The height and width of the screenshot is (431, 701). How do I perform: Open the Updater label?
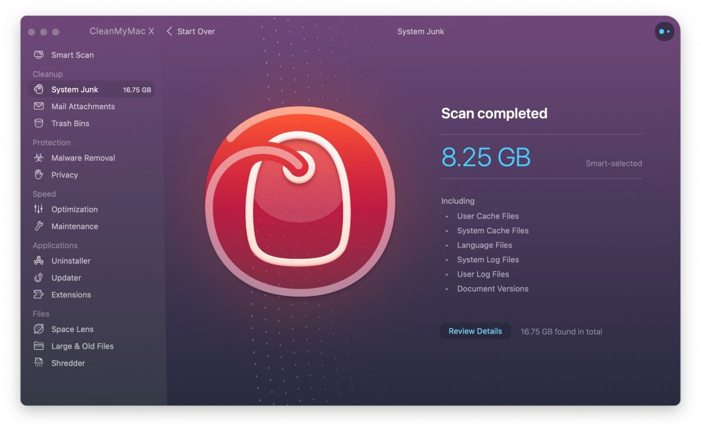point(66,277)
